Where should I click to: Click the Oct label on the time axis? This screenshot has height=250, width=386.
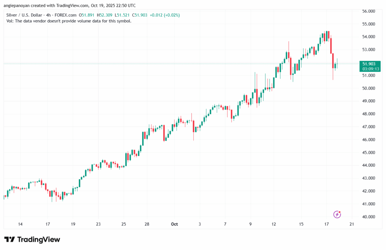click(174, 224)
